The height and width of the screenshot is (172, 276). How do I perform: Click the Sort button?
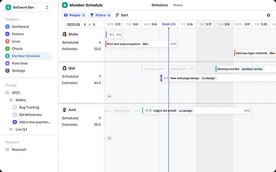pos(122,15)
